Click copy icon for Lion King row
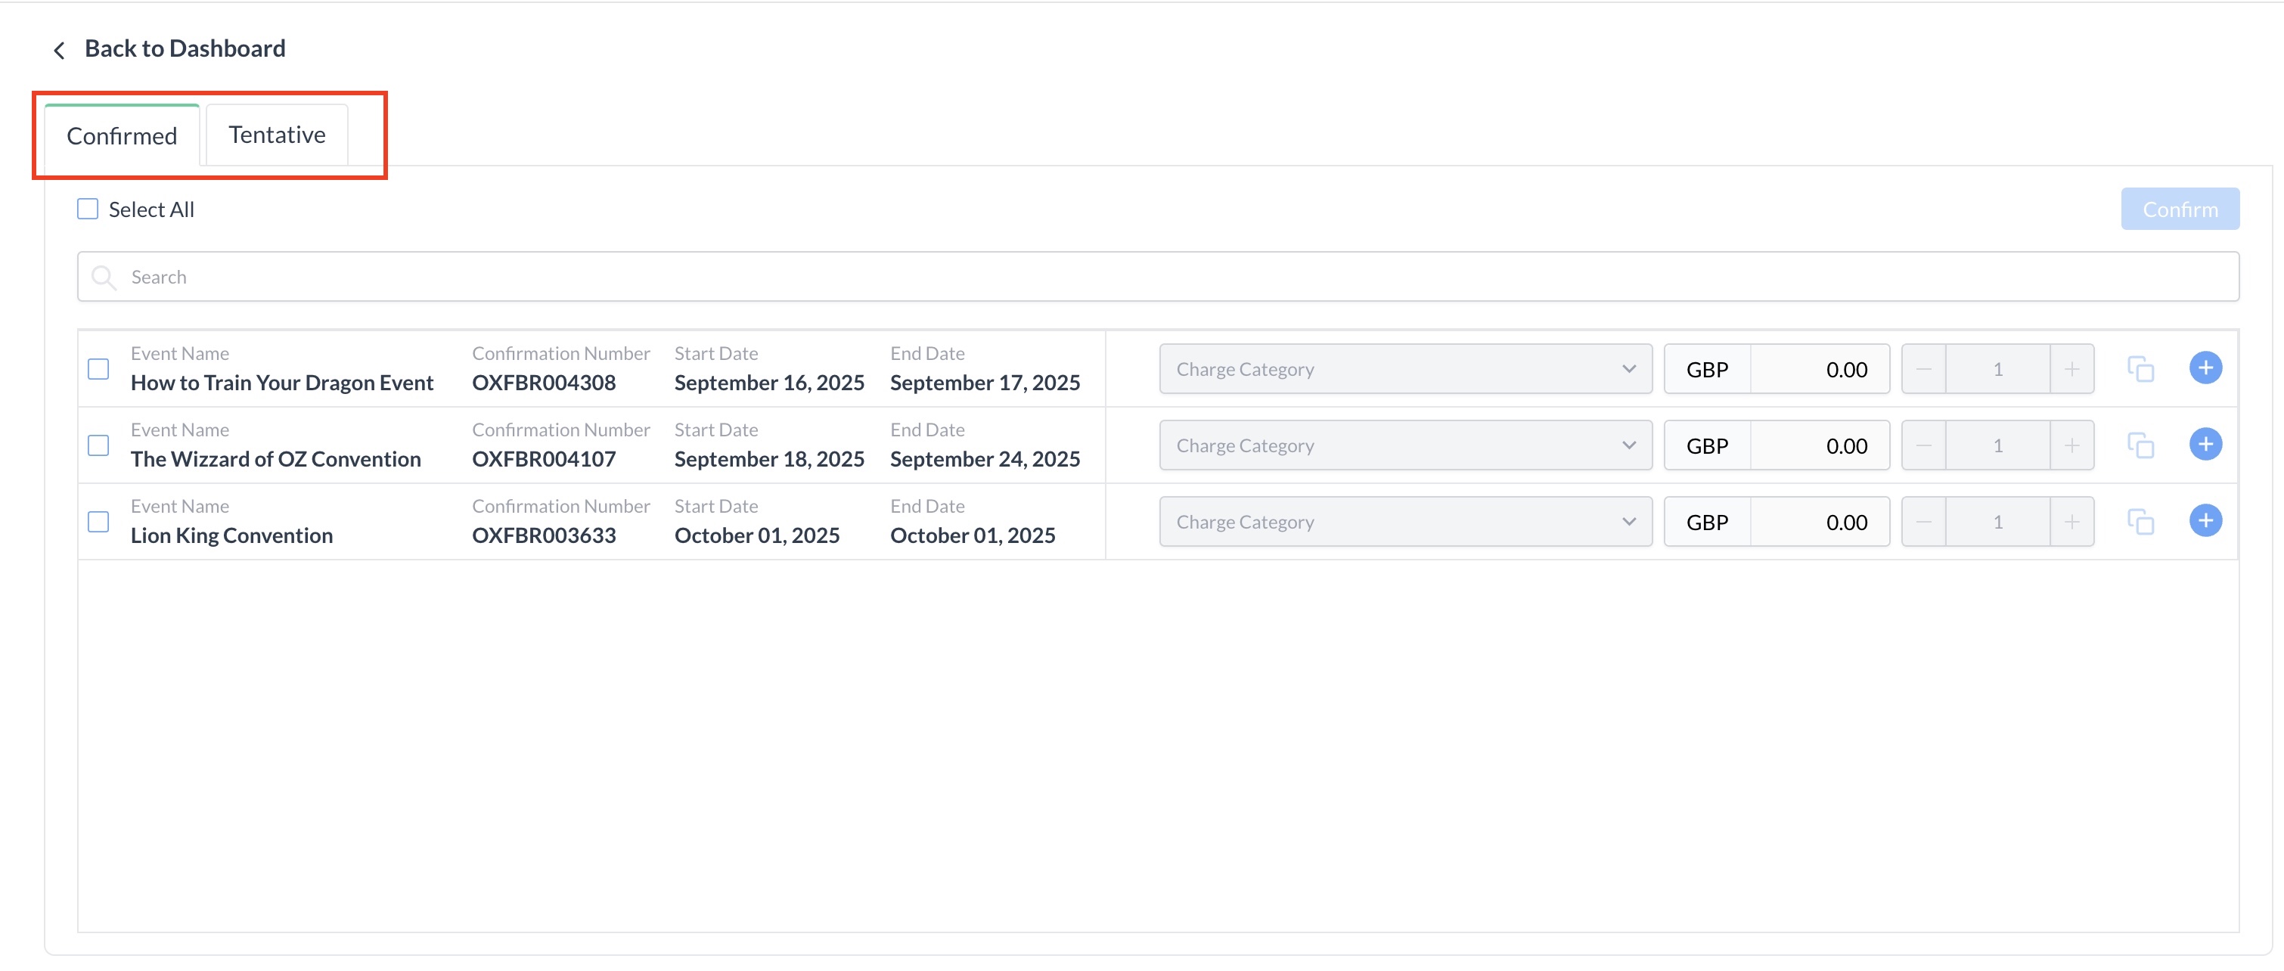This screenshot has width=2284, height=971. (2140, 521)
